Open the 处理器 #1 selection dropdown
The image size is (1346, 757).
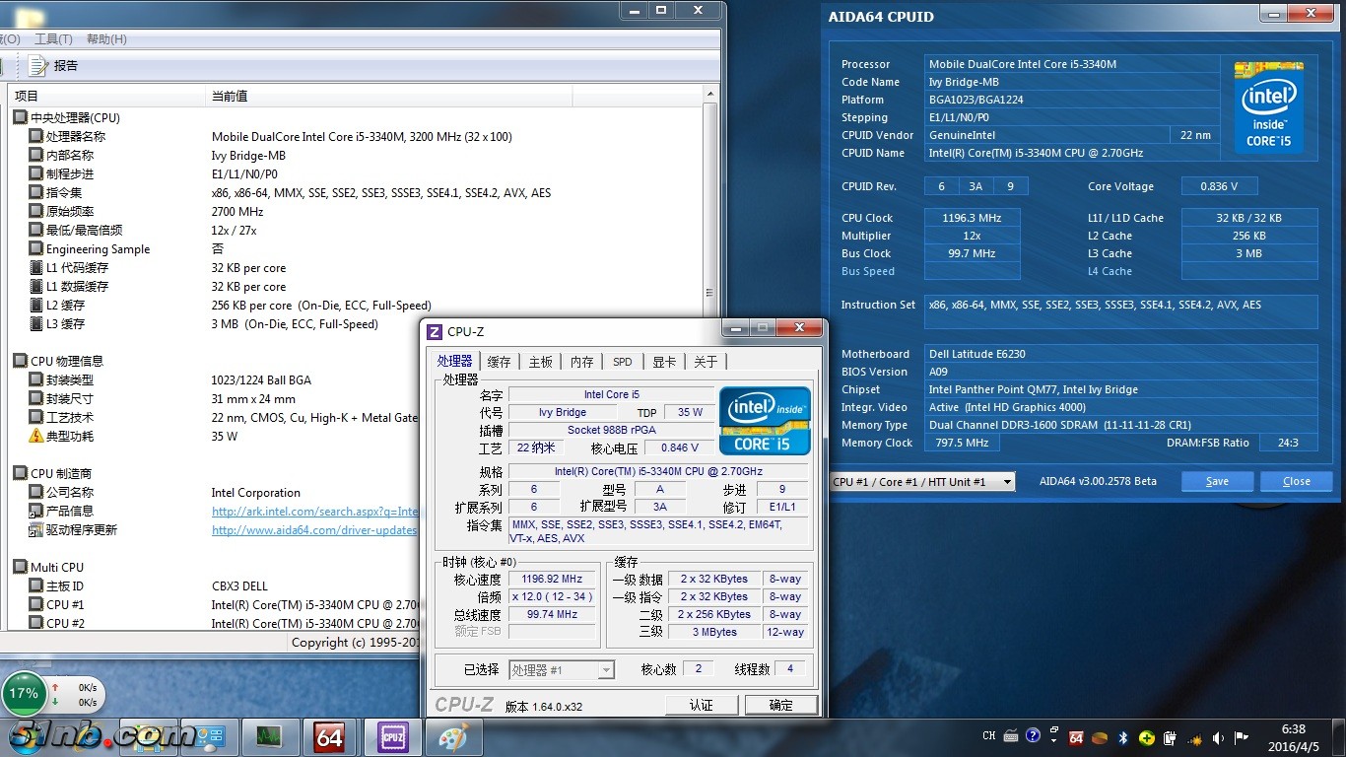(562, 670)
